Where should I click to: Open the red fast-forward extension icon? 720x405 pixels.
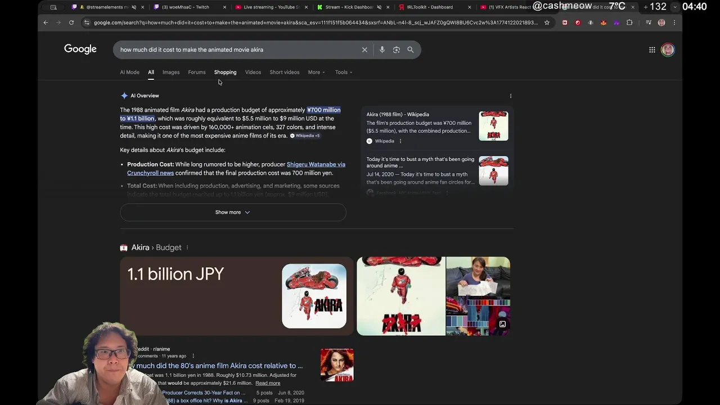click(565, 22)
